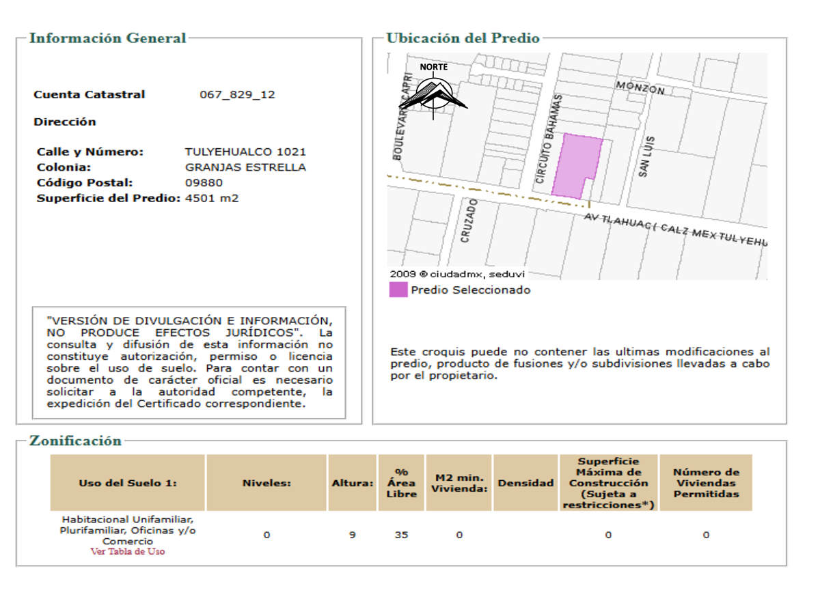This screenshot has width=820, height=614.
Task: Select the Altura column header
Action: coord(353,483)
